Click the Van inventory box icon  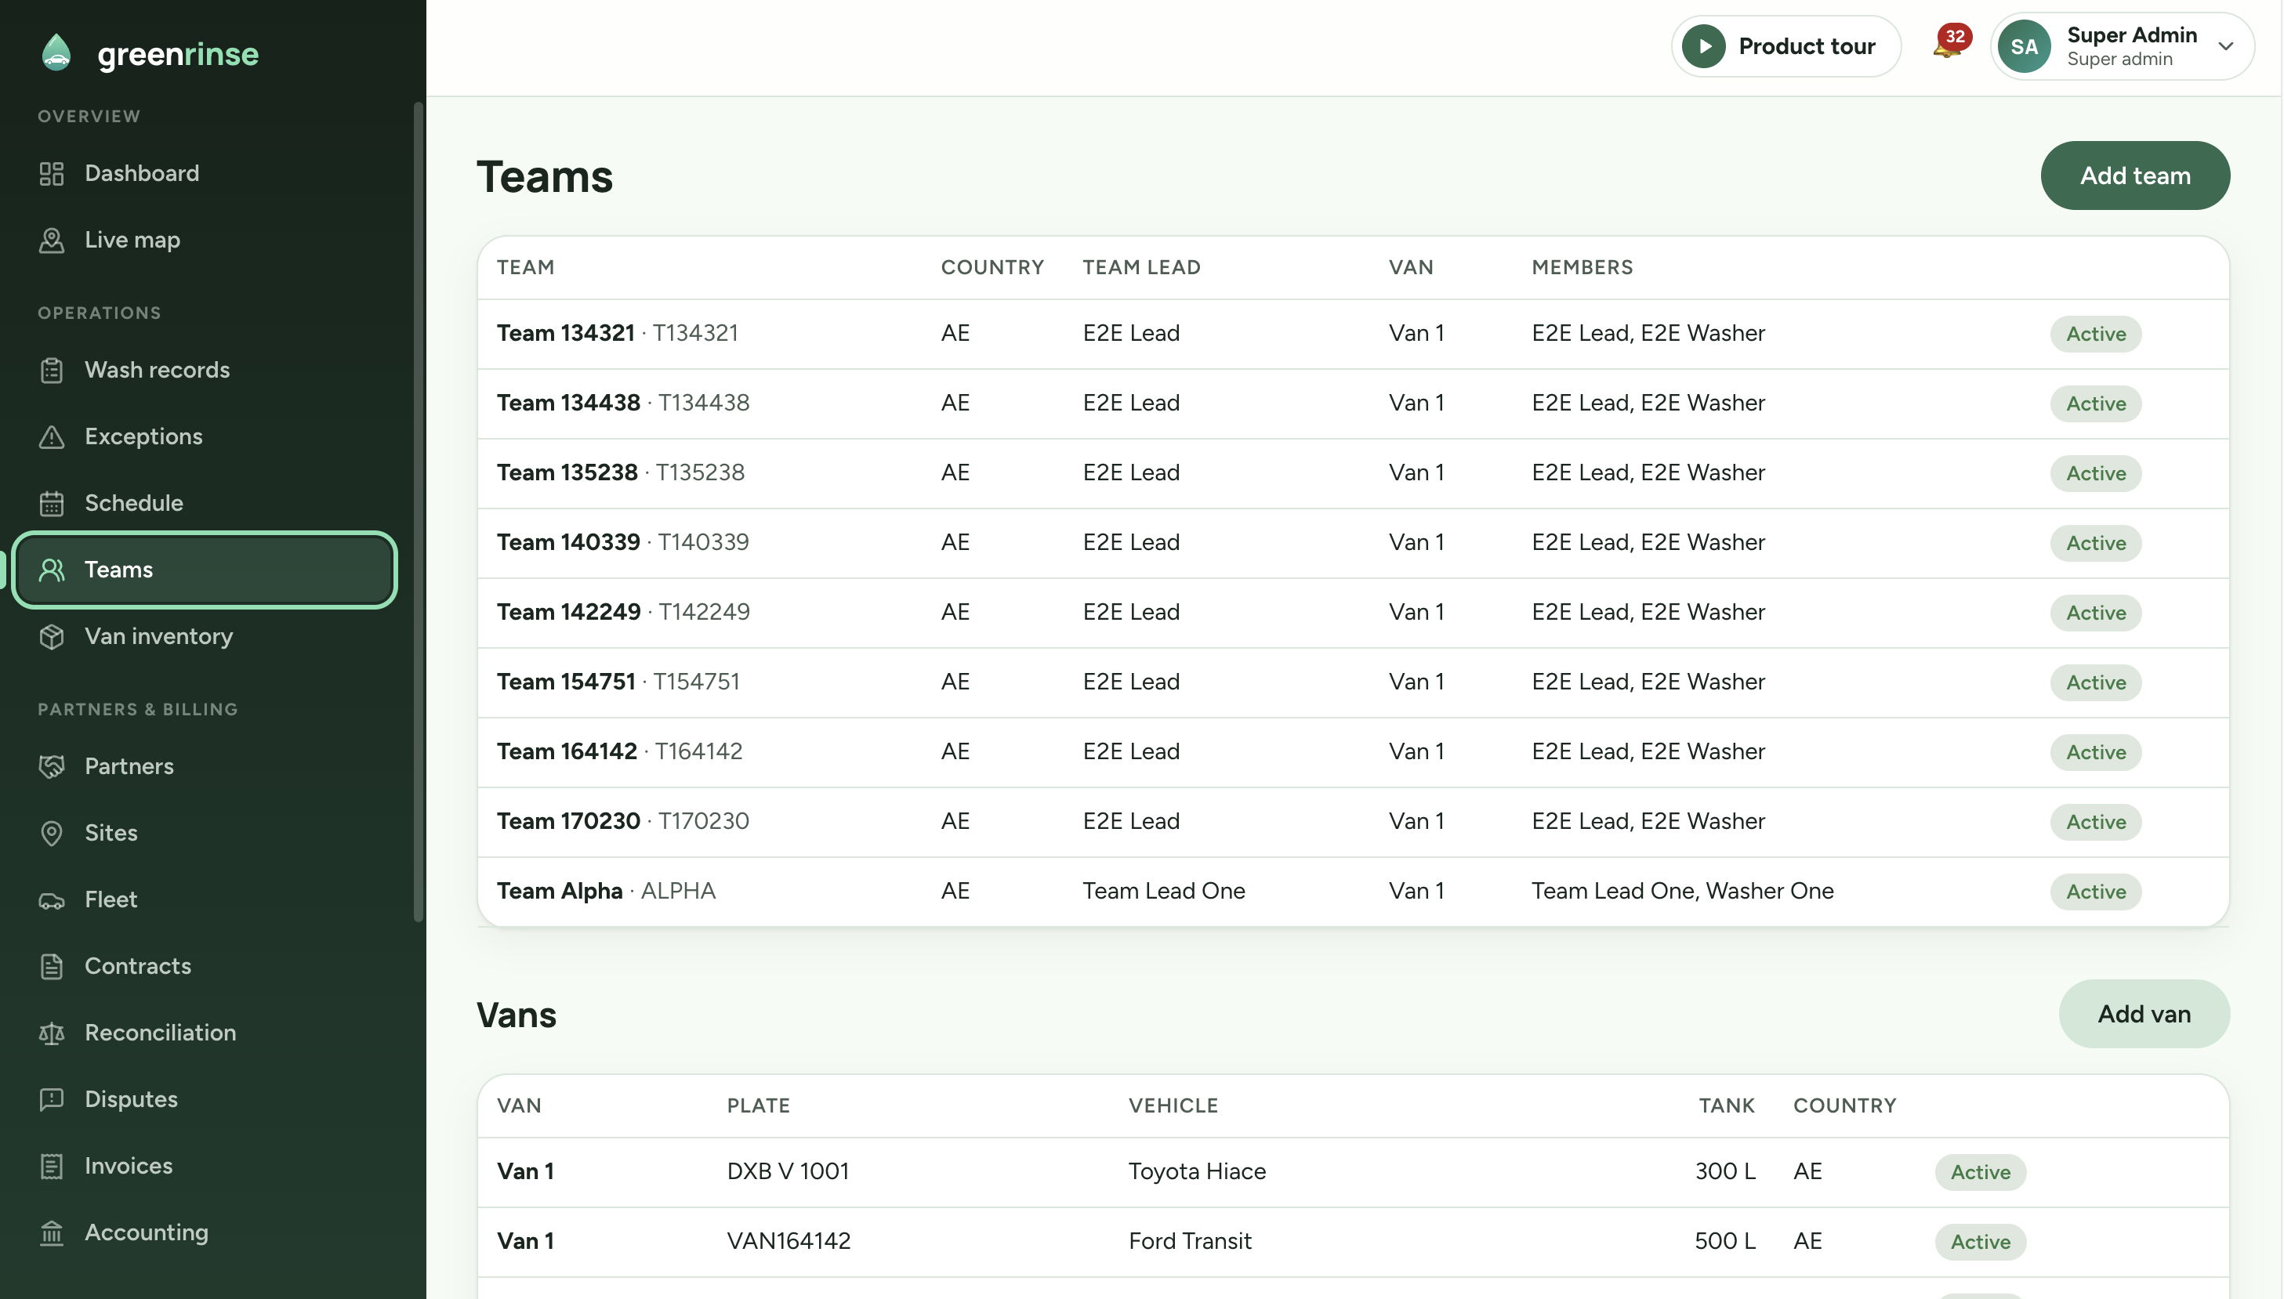[52, 636]
